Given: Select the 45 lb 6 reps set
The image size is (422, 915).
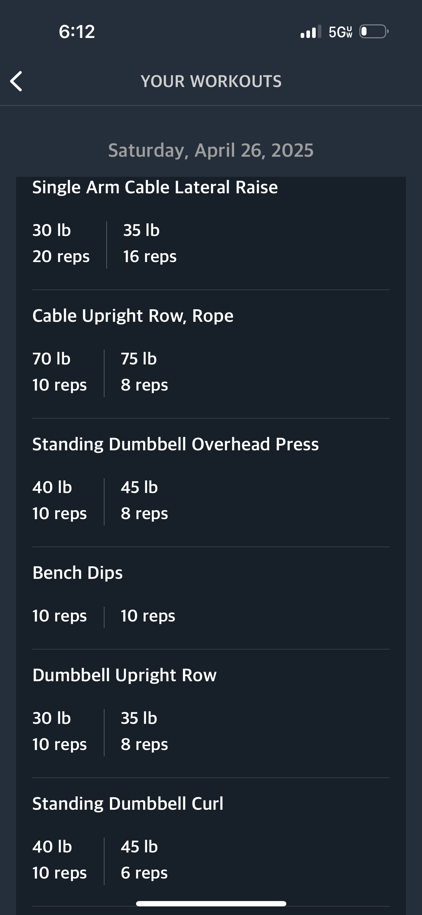Looking at the screenshot, I should (144, 860).
